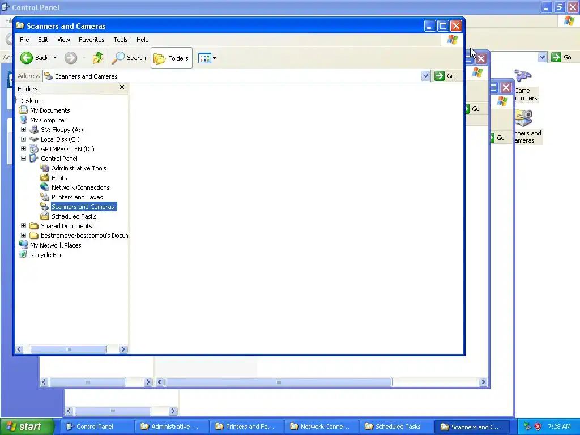Click the dimmed Forward arrow icon

(71, 58)
